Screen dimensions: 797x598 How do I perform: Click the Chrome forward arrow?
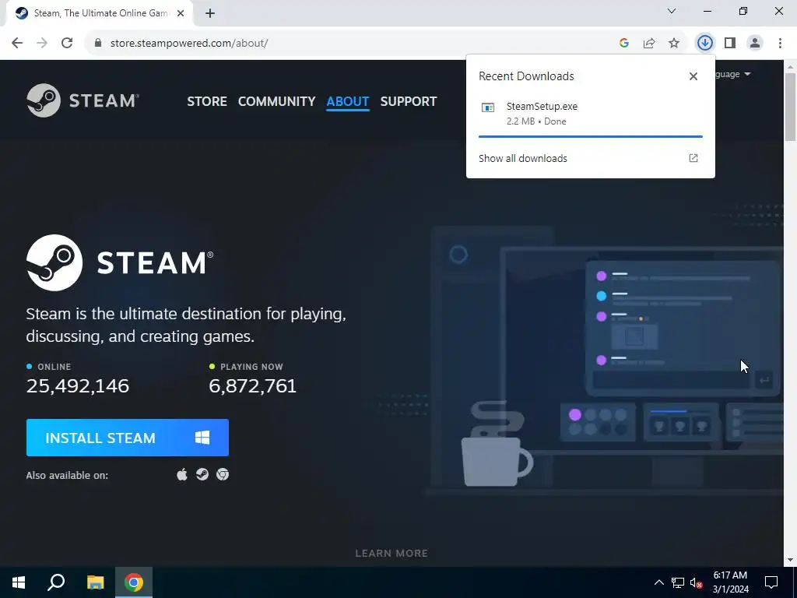click(42, 43)
